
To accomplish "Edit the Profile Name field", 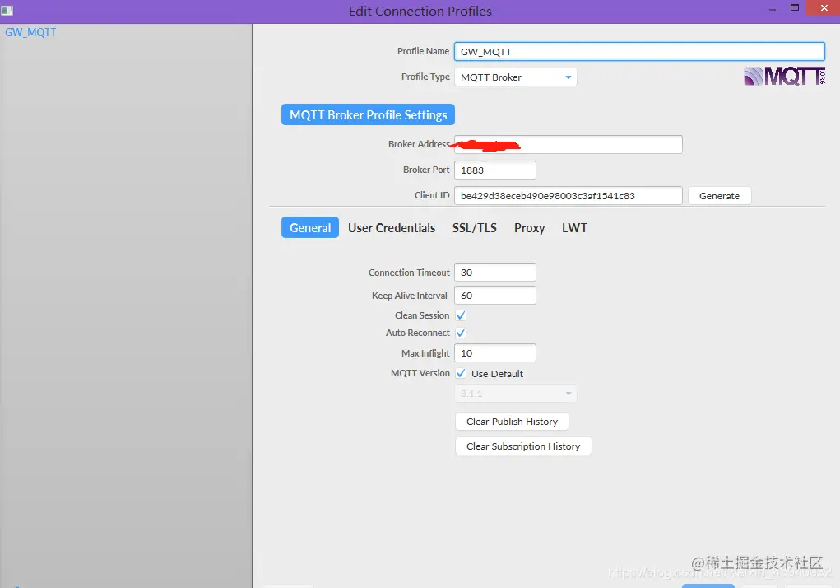I will [x=639, y=51].
